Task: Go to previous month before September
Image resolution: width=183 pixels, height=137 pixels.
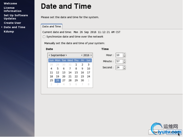Action: 49,55
